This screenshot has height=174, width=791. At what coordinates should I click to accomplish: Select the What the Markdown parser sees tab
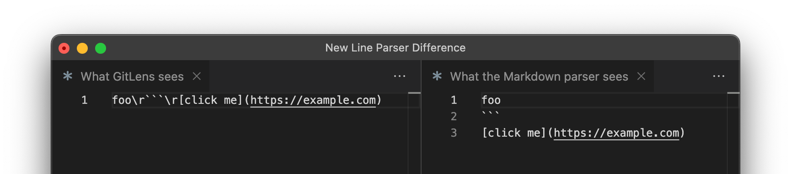point(539,77)
